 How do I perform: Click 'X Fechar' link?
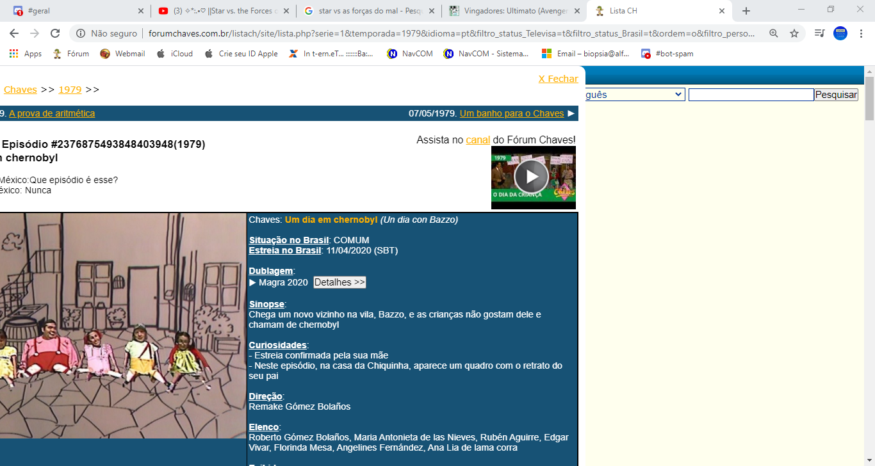[558, 79]
